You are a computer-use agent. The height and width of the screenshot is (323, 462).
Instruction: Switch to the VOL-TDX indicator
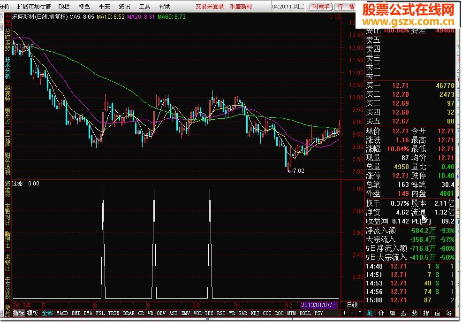pos(204,313)
